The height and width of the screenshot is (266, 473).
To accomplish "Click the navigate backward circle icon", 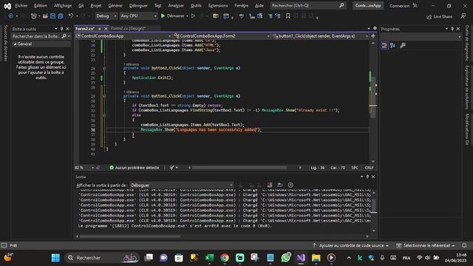I will click(x=10, y=16).
